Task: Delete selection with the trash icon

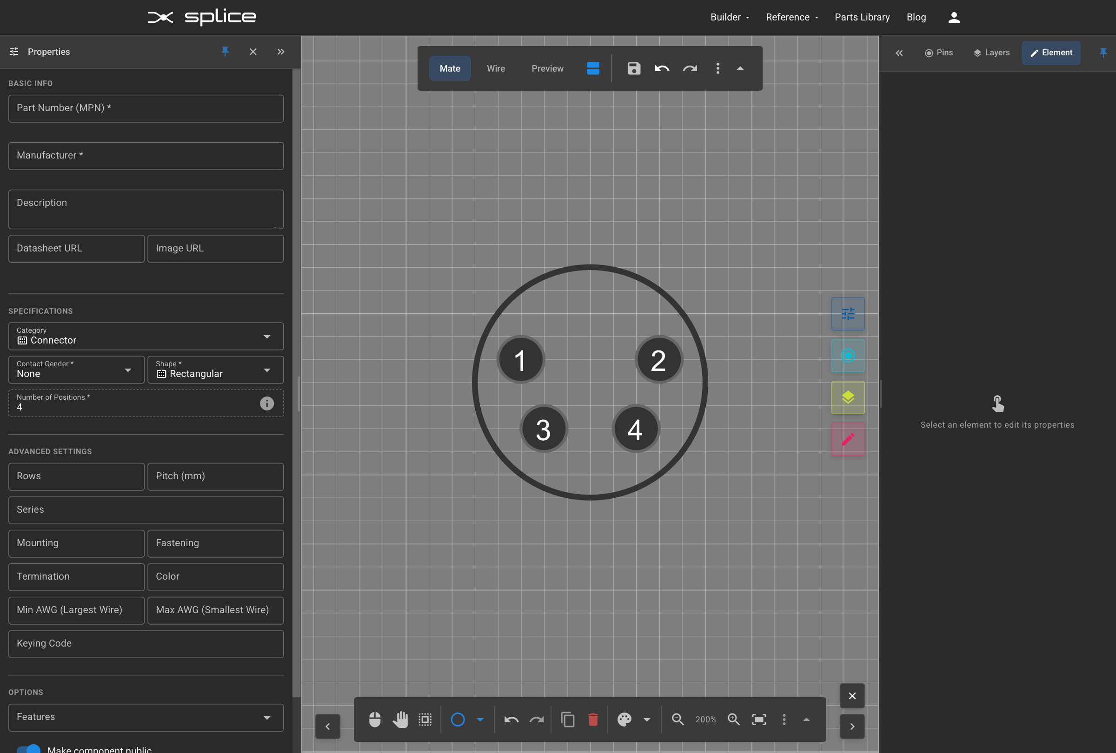Action: pos(592,720)
